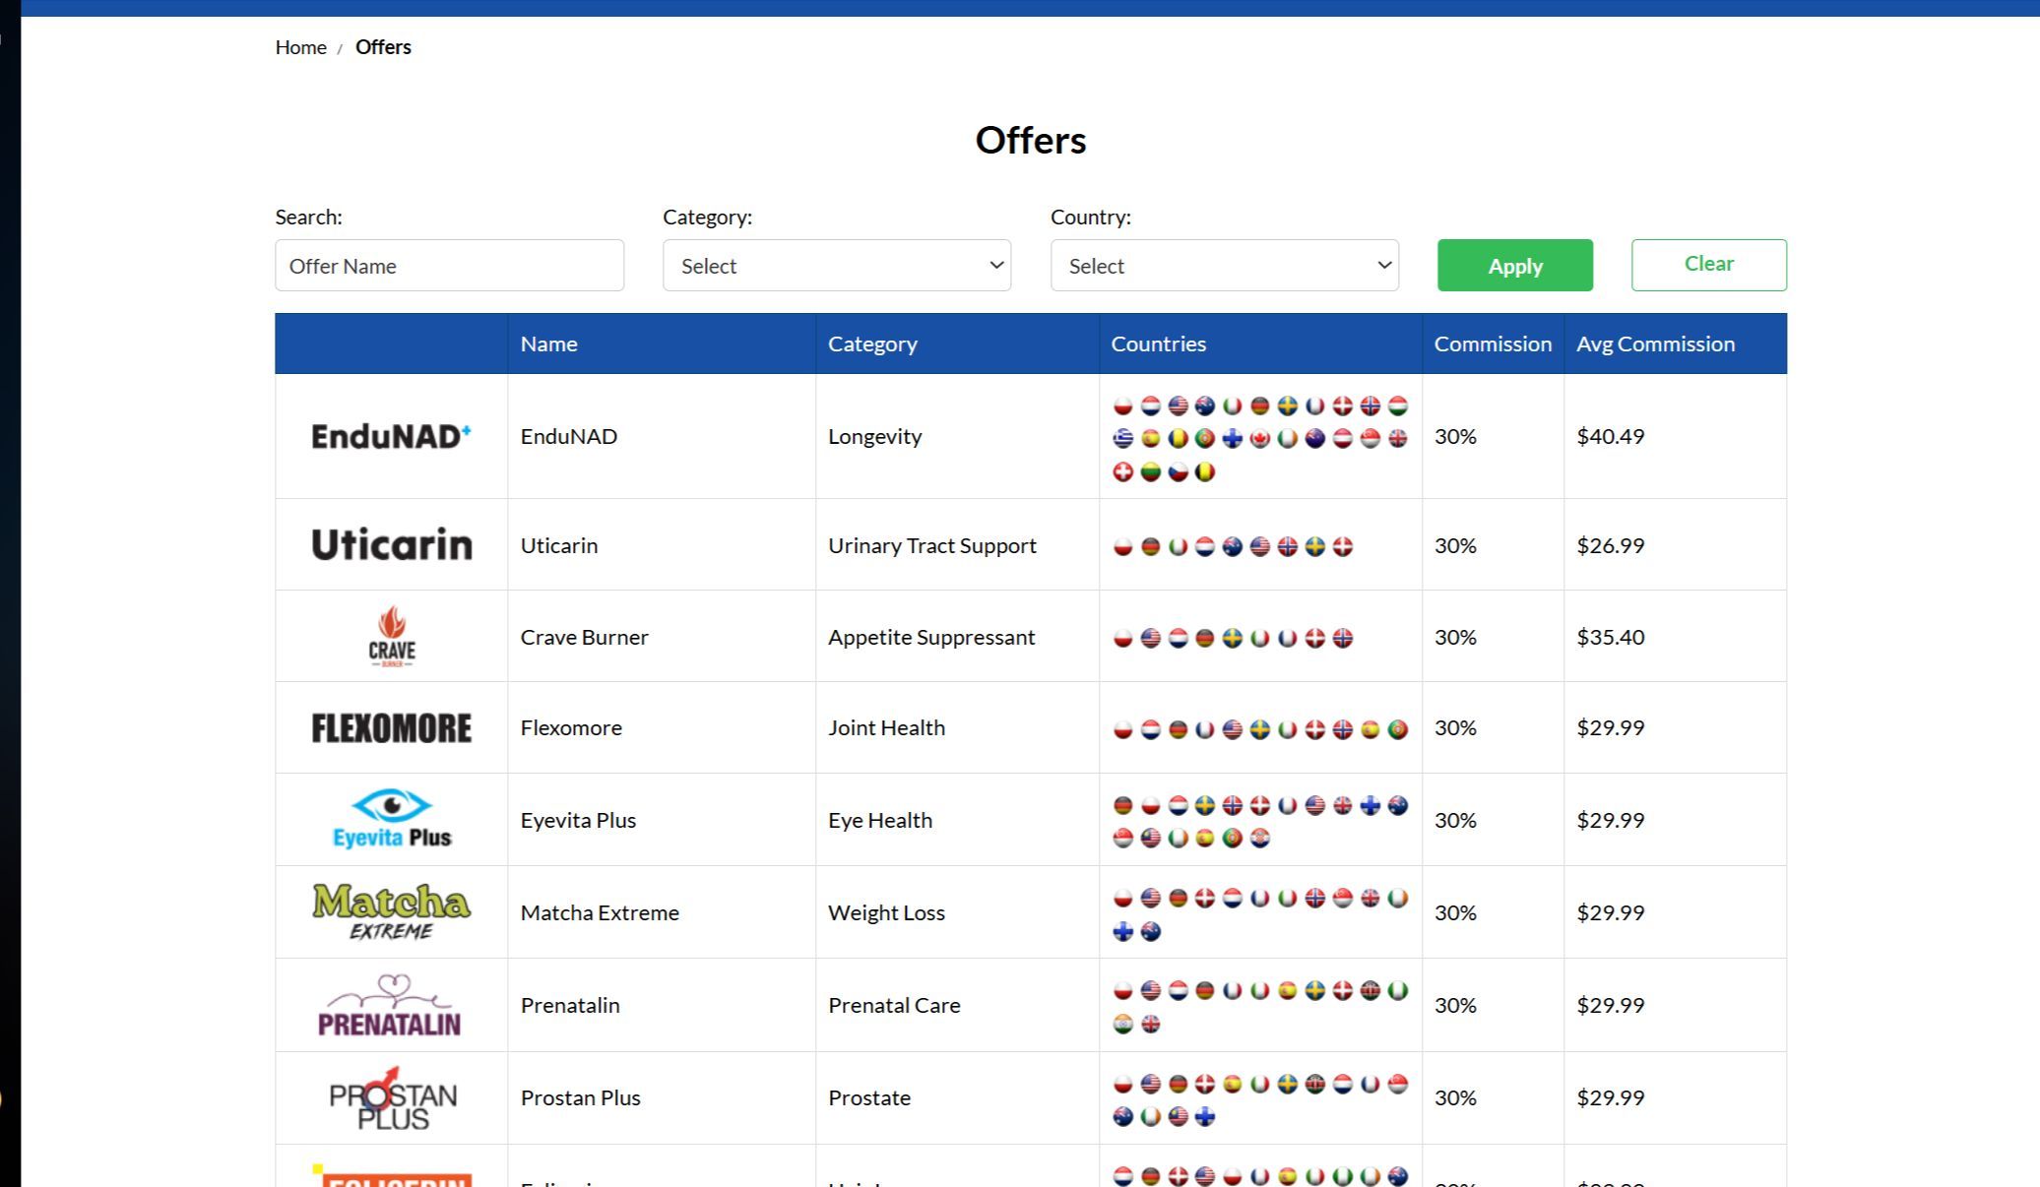Click the Matcha Extreme logo
Image resolution: width=2040 pixels, height=1187 pixels.
[391, 911]
